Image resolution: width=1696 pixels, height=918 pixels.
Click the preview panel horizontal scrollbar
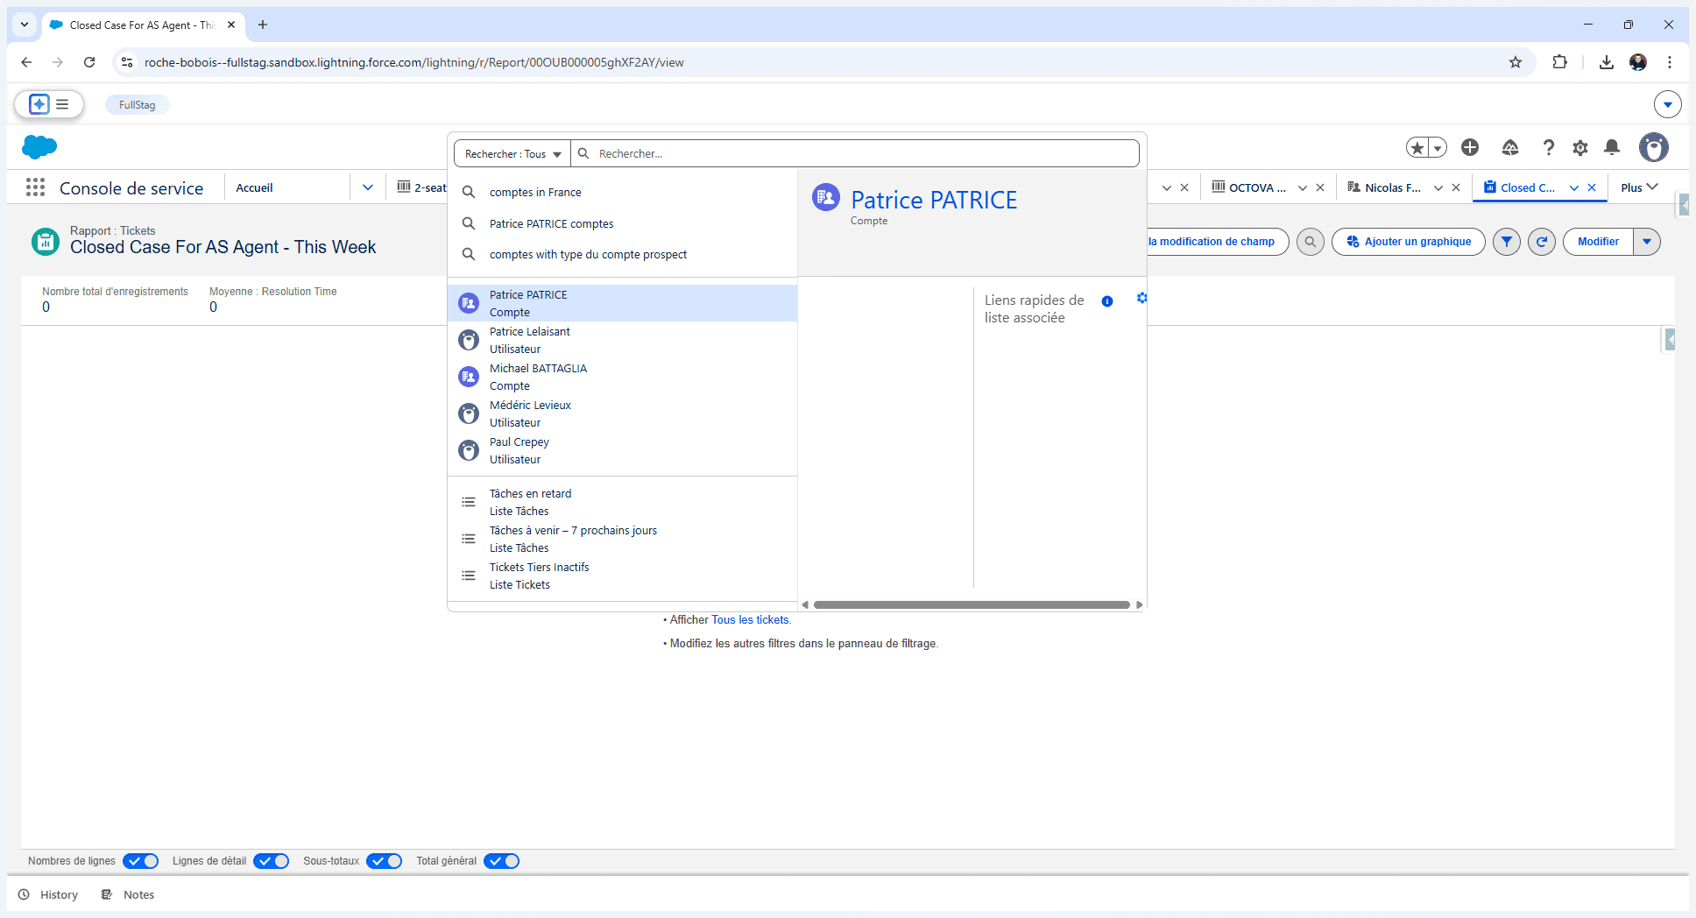pos(972,604)
